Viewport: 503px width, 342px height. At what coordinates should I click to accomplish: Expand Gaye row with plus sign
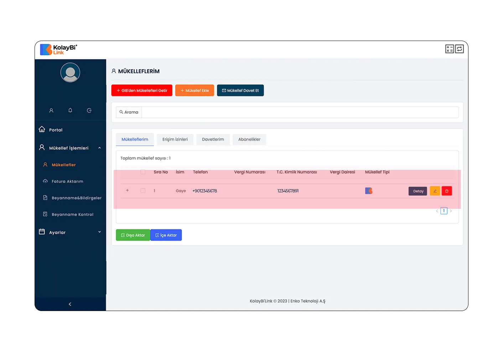(x=127, y=190)
